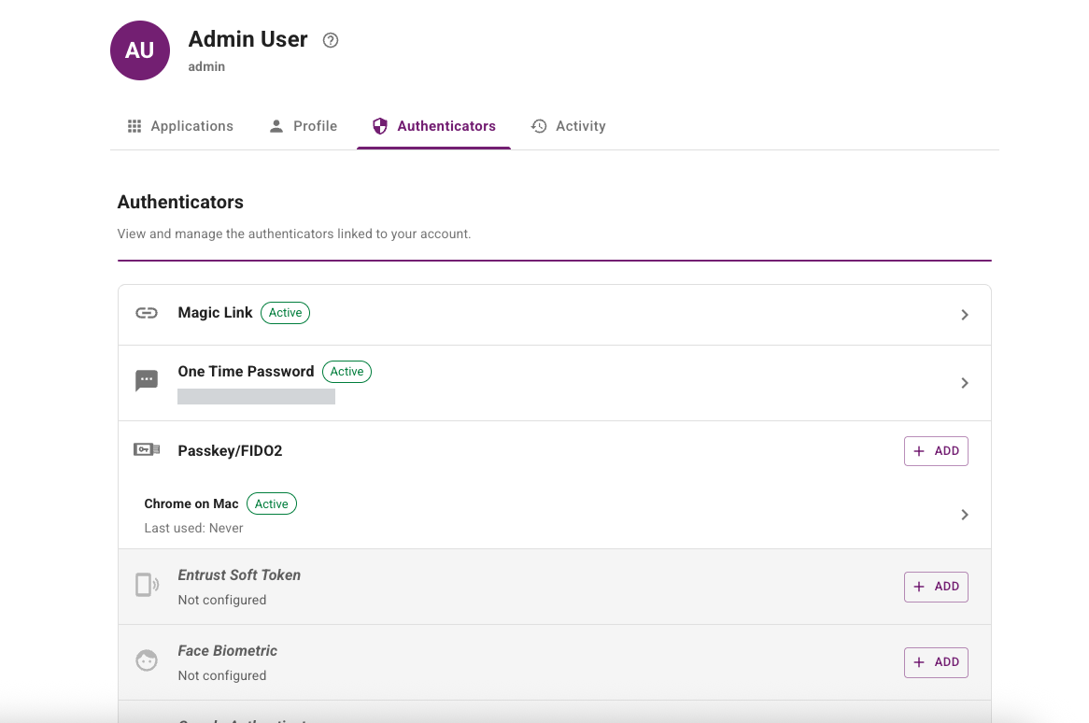Viewport: 1089px width, 723px height.
Task: Select the Authenticators tab
Action: pos(434,126)
